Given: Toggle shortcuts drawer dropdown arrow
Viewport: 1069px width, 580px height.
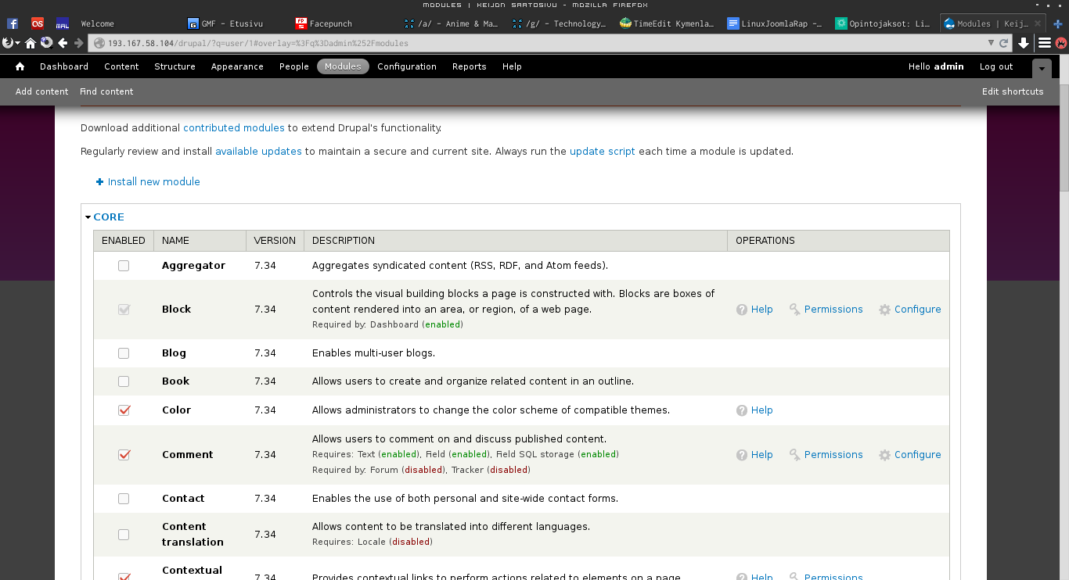Looking at the screenshot, I should click(x=1042, y=69).
